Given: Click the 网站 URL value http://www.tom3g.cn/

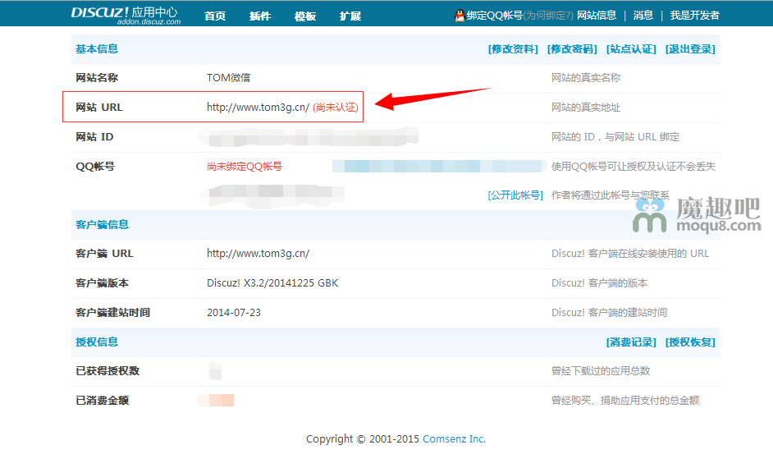Looking at the screenshot, I should 258,107.
